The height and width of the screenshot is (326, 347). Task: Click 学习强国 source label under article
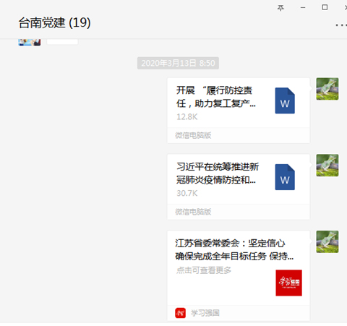pos(205,313)
